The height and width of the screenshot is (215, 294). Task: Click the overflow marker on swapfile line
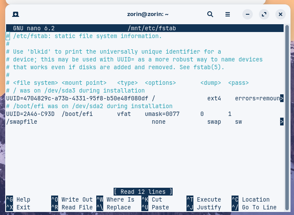click(282, 122)
